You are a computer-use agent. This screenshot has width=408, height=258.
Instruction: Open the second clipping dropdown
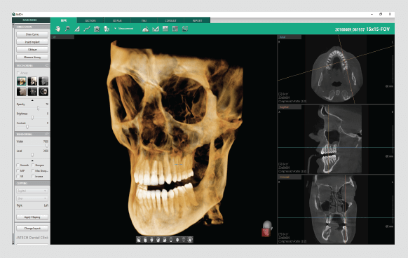(32, 198)
